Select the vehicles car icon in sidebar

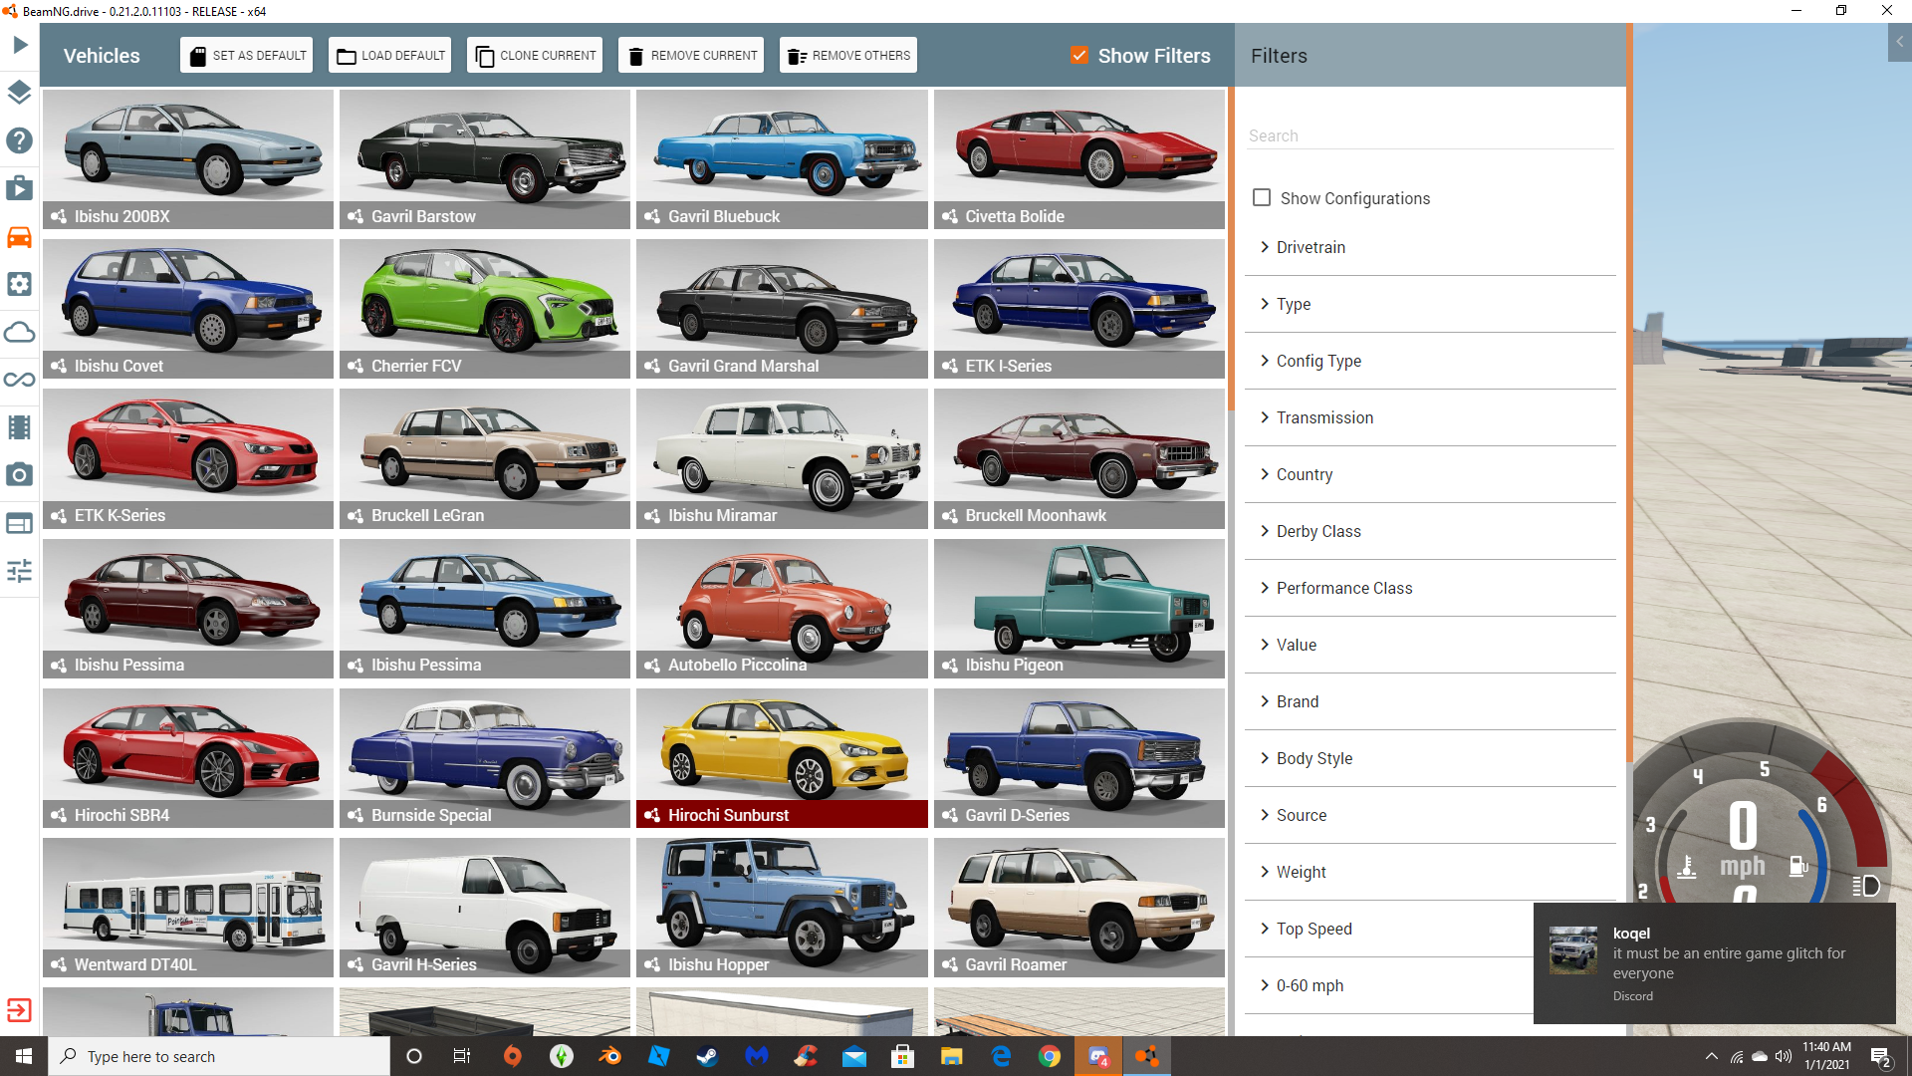20,237
